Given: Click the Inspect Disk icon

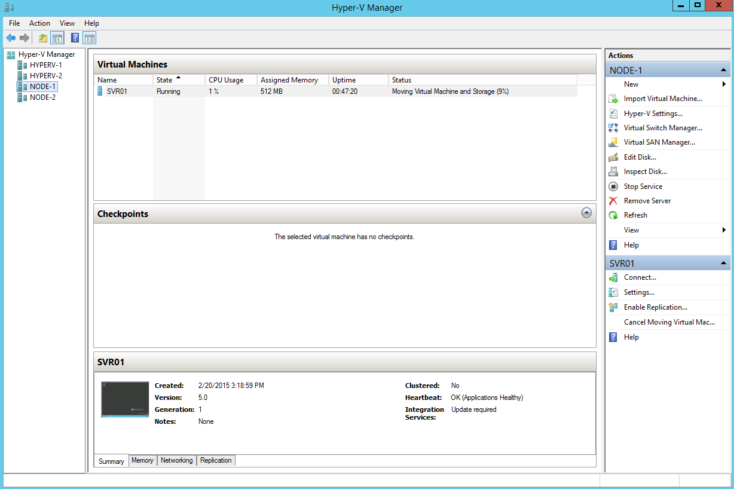Looking at the screenshot, I should pos(613,172).
